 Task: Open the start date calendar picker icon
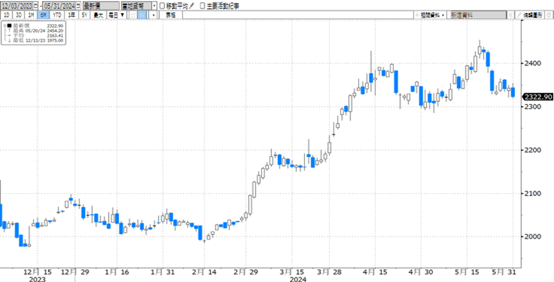(36, 6)
